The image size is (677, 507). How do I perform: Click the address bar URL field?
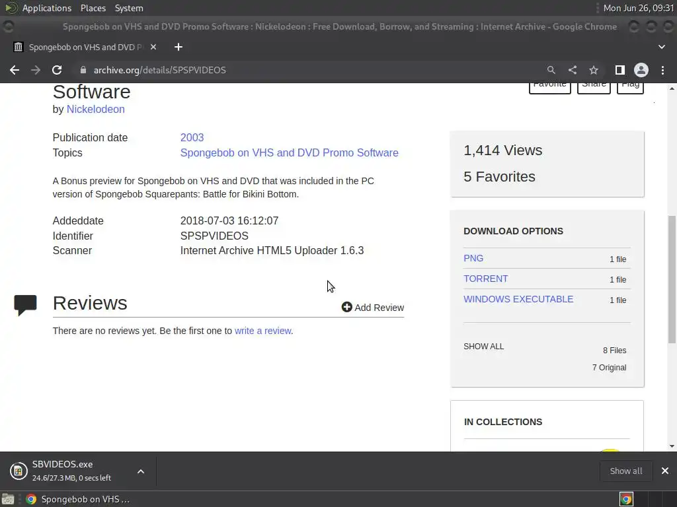tap(311, 70)
